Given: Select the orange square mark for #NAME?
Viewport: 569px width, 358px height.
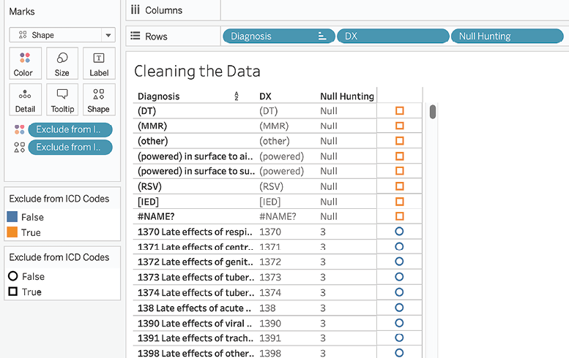Looking at the screenshot, I should tap(400, 216).
